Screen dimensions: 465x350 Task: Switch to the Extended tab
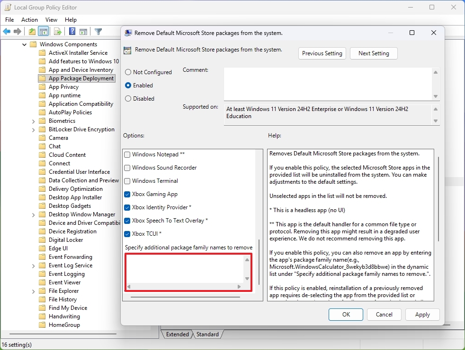coord(178,334)
